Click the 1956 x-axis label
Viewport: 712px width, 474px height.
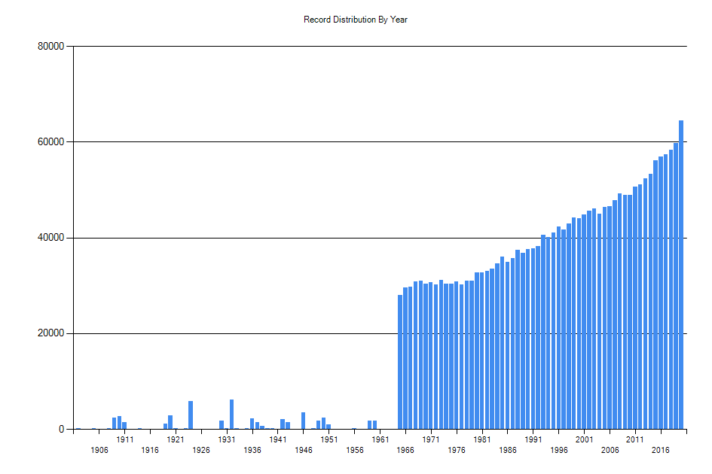tap(355, 450)
